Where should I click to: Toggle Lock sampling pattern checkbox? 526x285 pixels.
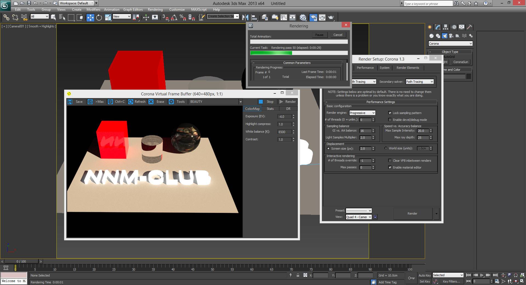point(390,113)
